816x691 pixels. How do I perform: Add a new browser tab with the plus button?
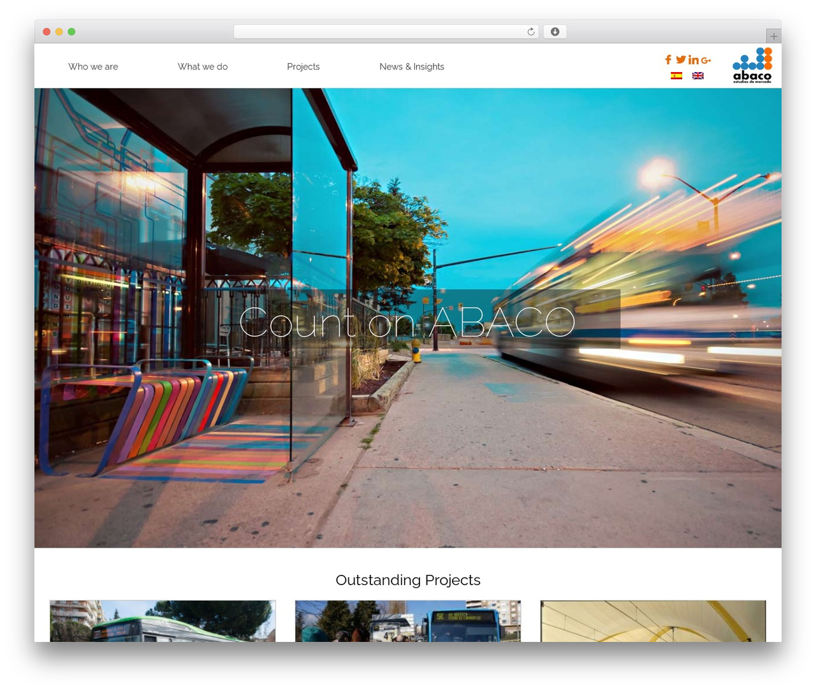(x=773, y=36)
